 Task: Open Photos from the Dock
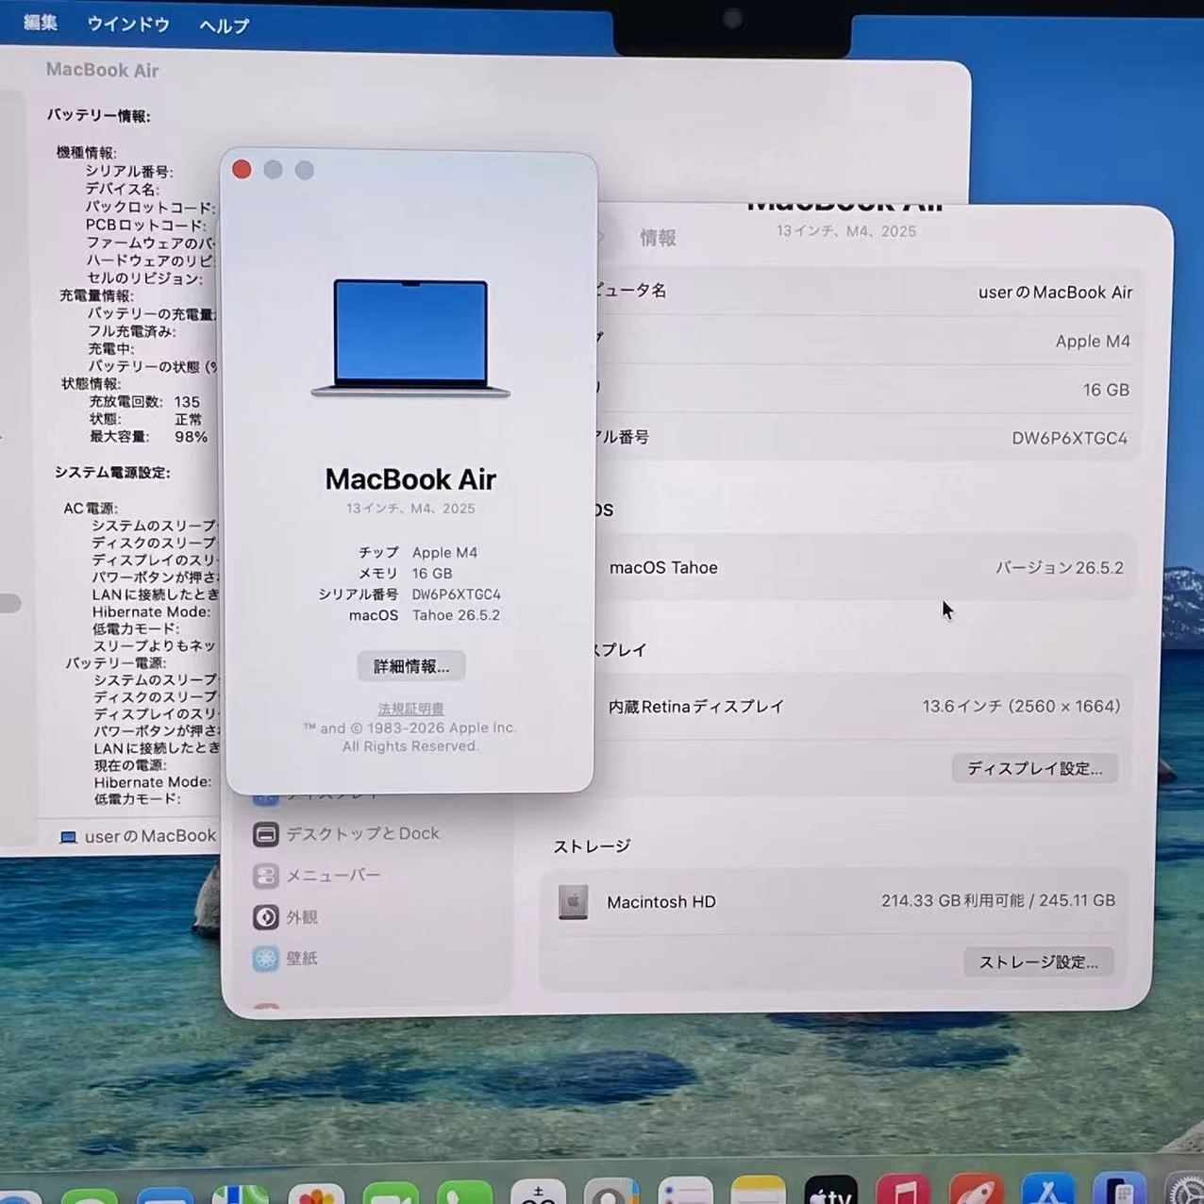pyautogui.click(x=315, y=1194)
